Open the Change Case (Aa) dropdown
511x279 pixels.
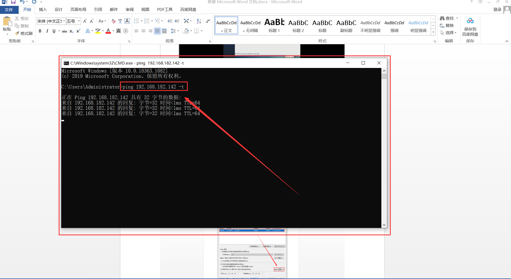pos(102,21)
